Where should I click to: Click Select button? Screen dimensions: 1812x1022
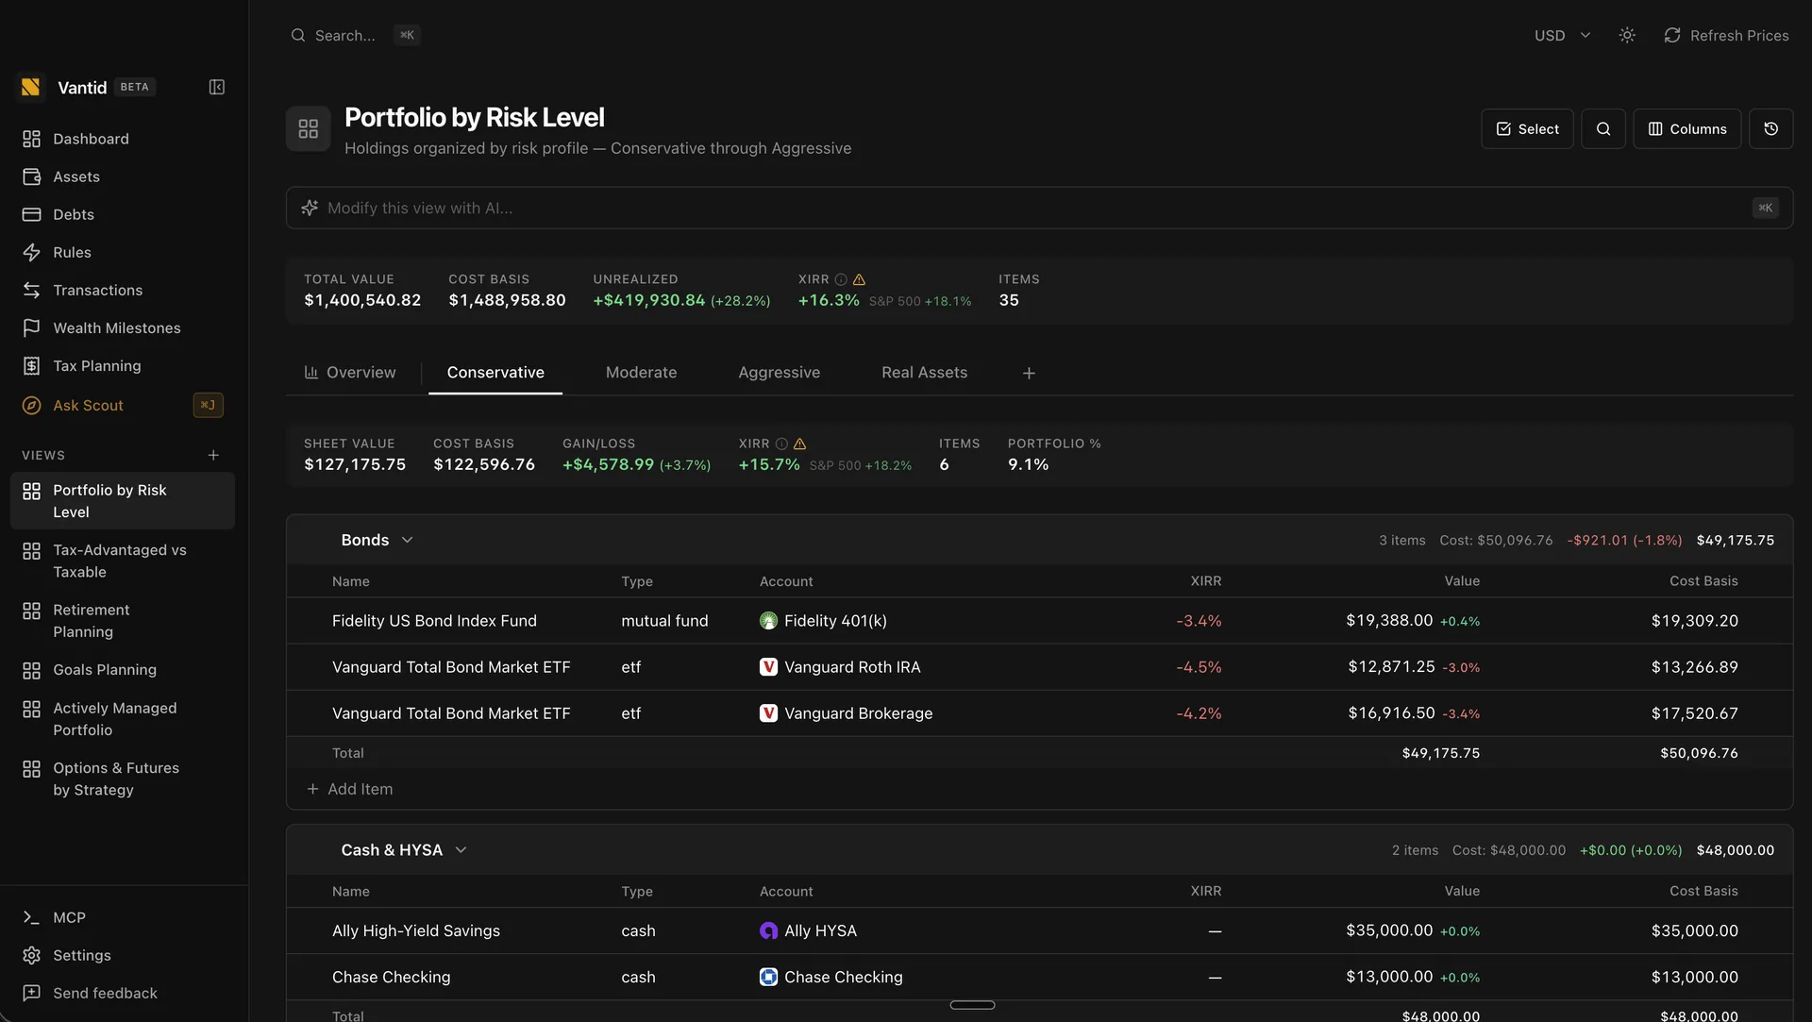point(1527,128)
